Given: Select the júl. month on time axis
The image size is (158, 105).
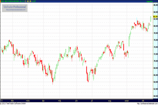Looking at the screenshot, I should point(92,101).
